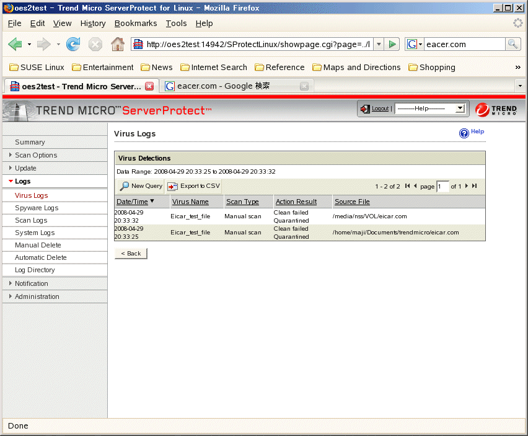Open the Tools menu
The image size is (528, 436).
pos(176,23)
